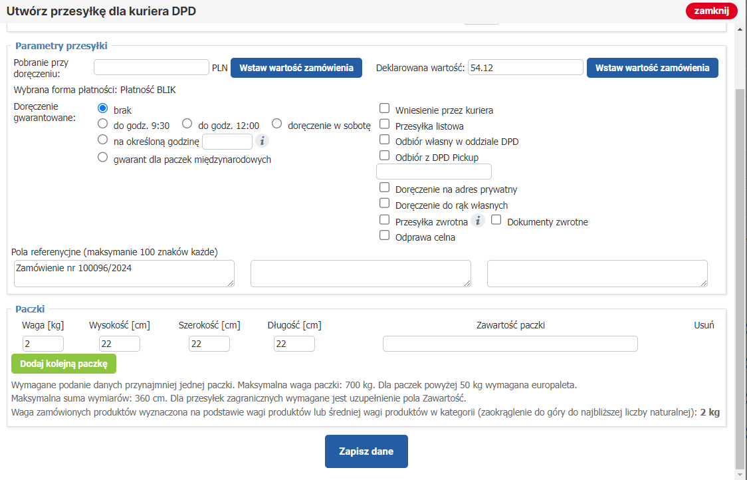
Task: Focus the 'Waga [kg]' input field
Action: coord(43,344)
